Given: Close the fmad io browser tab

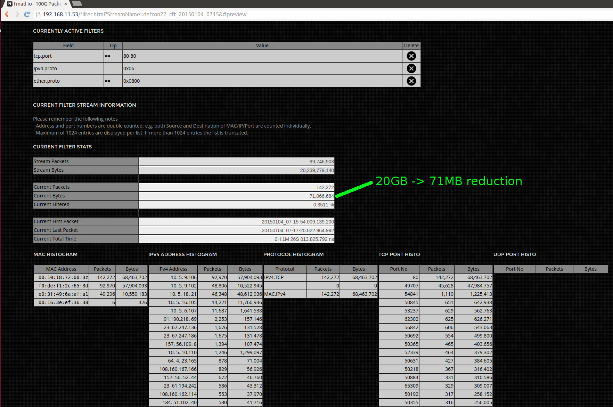Looking at the screenshot, I should pos(66,4).
